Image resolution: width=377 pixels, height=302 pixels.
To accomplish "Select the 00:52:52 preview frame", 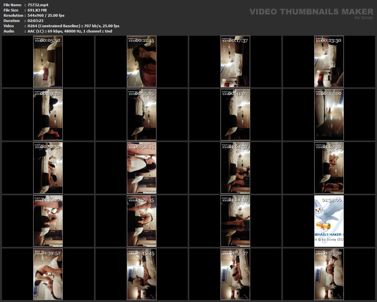I will pyautogui.click(x=48, y=167).
